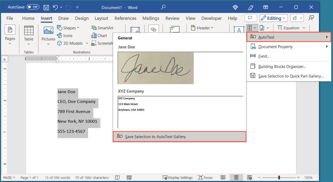Open the Header dropdown
The height and width of the screenshot is (182, 333).
[202, 28]
